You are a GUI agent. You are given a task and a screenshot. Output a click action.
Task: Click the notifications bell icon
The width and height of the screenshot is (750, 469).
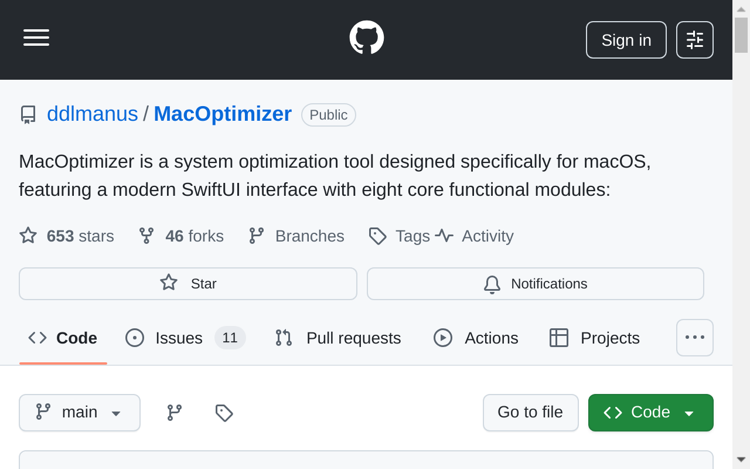coord(492,284)
